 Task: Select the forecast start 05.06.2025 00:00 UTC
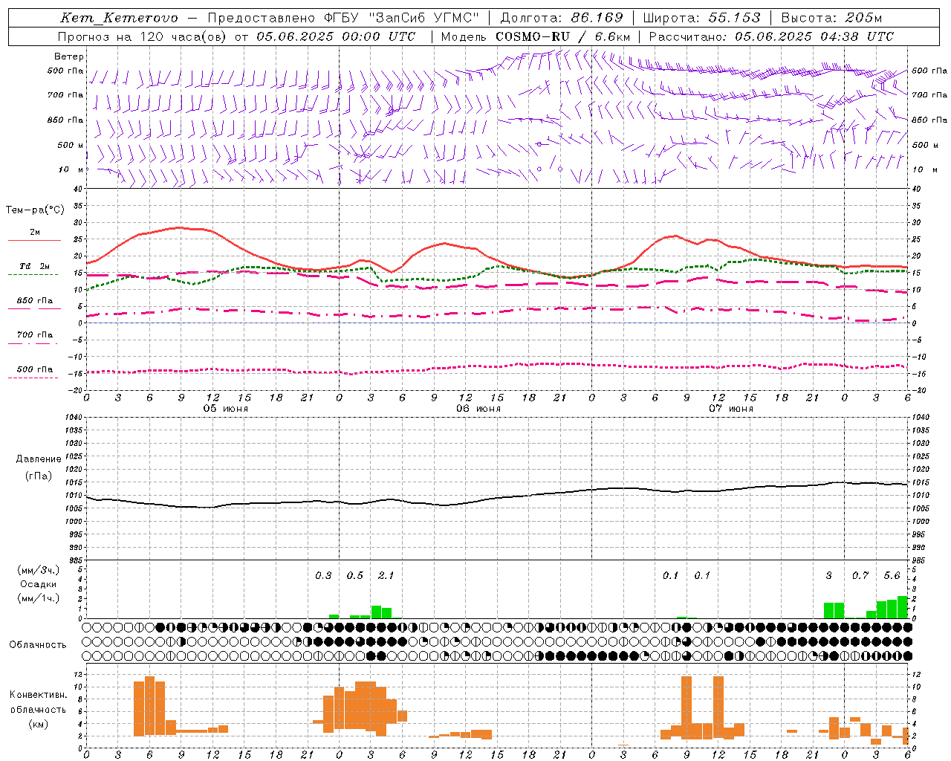click(336, 36)
